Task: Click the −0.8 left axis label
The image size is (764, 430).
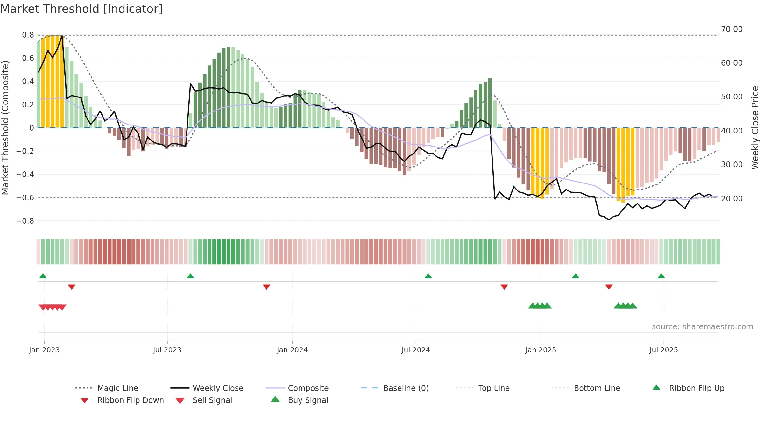Action: [x=25, y=221]
